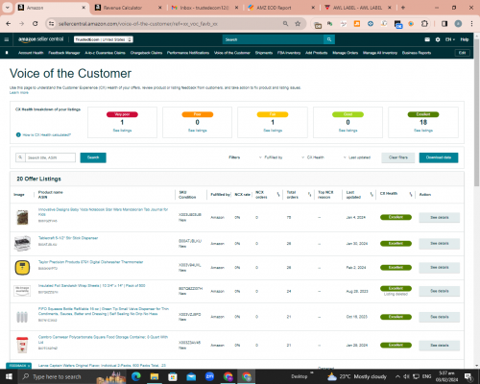Image resolution: width=480 pixels, height=384 pixels.
Task: Open the messages envelope icon
Action: point(427,39)
